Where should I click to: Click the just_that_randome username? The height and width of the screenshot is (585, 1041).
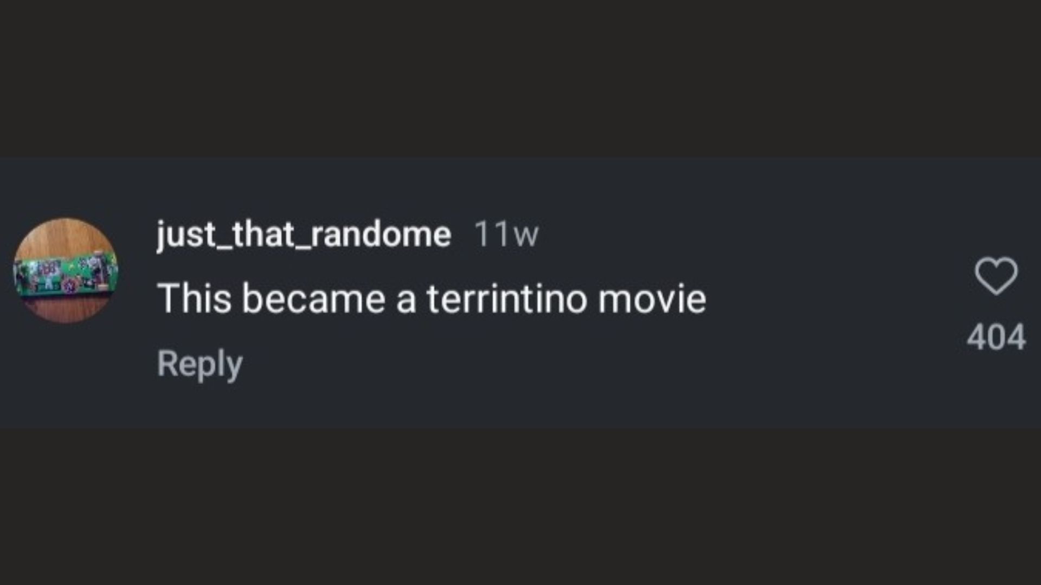304,235
